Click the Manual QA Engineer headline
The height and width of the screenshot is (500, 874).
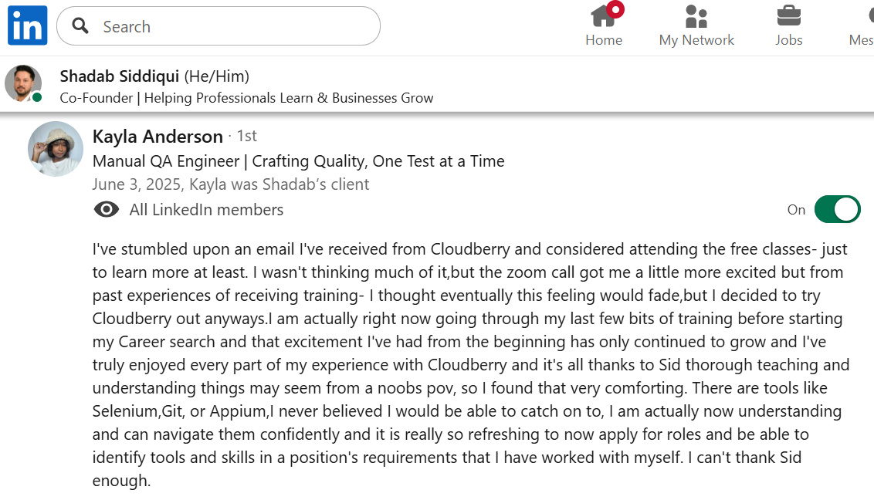click(x=298, y=161)
